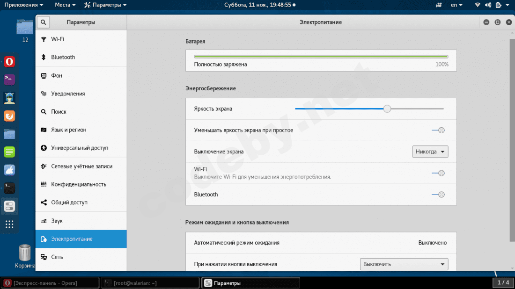Go to Поиск settings panel
Screen dimensions: 515x289
(81, 112)
